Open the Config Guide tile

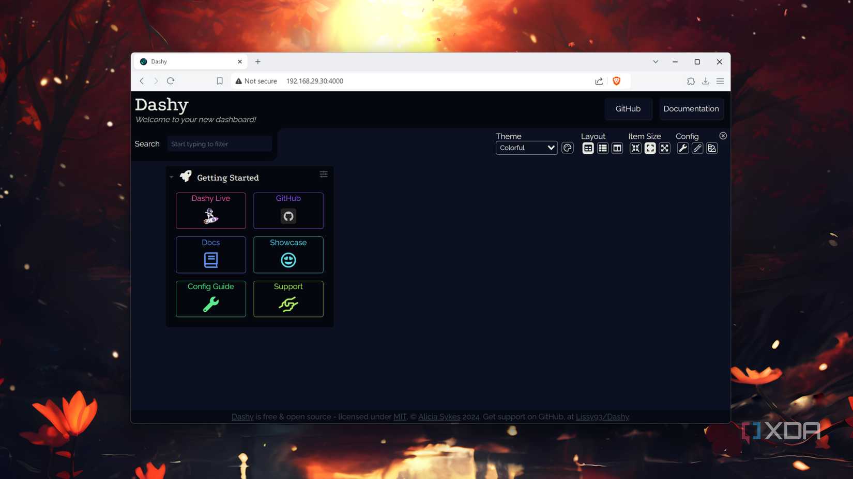(x=211, y=299)
